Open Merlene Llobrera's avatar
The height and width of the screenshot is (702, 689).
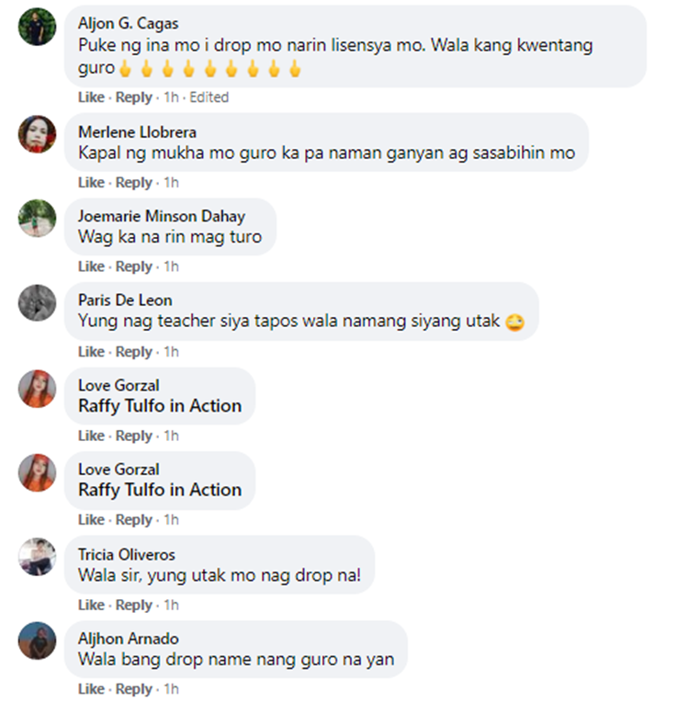[37, 134]
